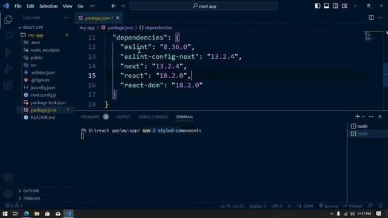Open the View menu
This screenshot has height=218, width=388.
(67, 6)
